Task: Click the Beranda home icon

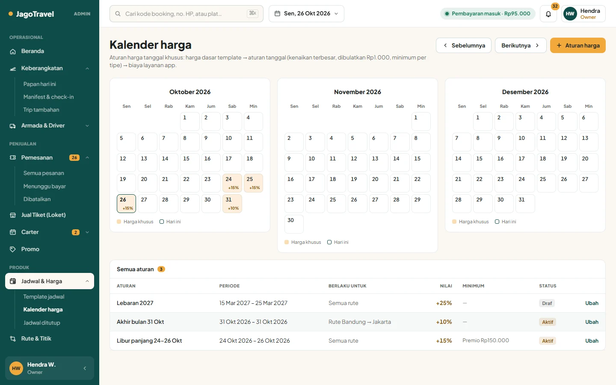Action: point(13,51)
